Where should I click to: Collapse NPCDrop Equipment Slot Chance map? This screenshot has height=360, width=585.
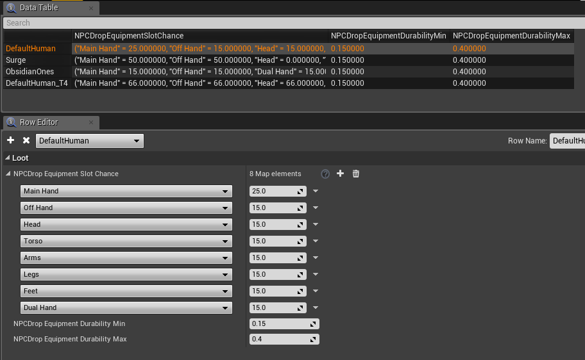(8, 174)
